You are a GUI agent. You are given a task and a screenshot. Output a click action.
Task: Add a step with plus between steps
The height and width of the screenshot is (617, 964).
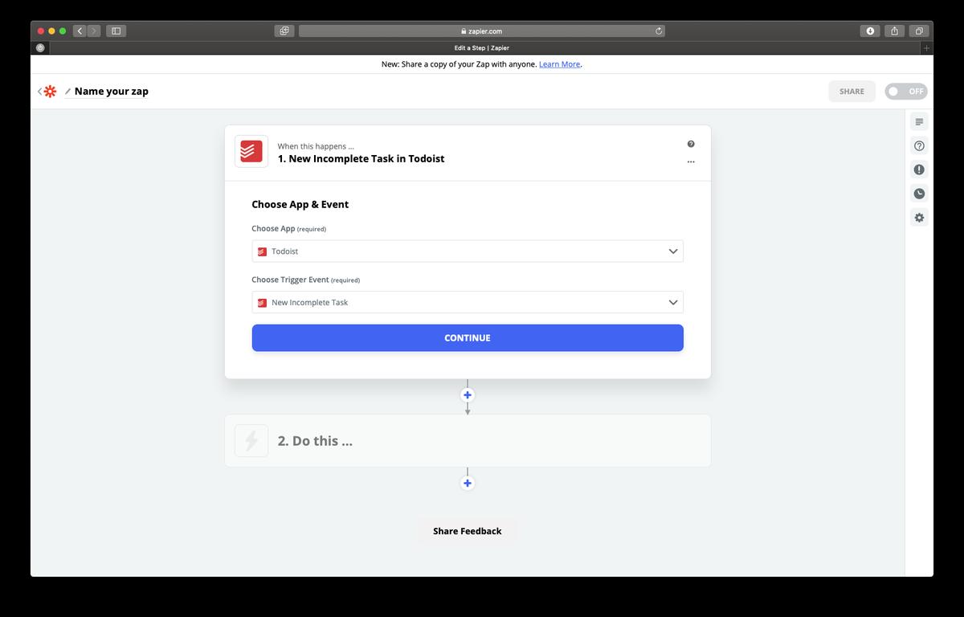tap(468, 395)
